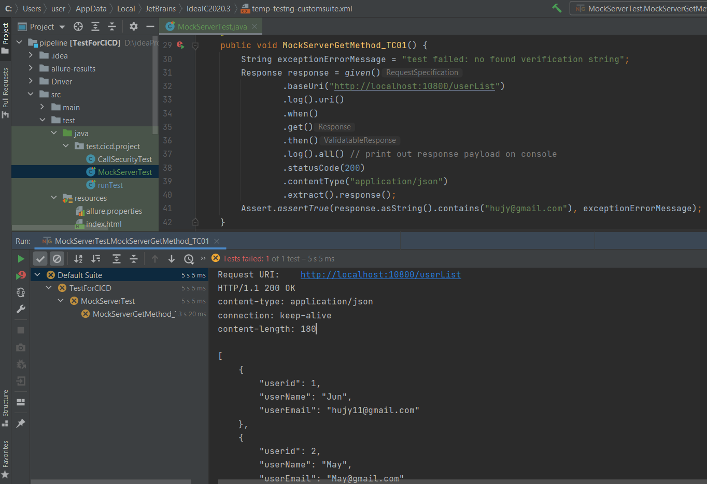The height and width of the screenshot is (484, 707).
Task: Rerun failed tests icon in Run panel
Action: tap(21, 275)
